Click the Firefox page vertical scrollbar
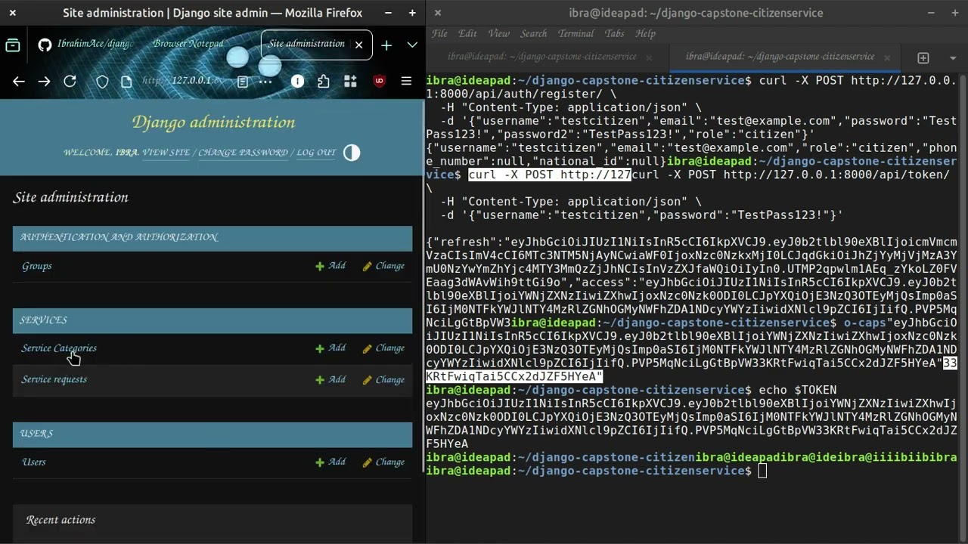968x544 pixels. coord(422,287)
